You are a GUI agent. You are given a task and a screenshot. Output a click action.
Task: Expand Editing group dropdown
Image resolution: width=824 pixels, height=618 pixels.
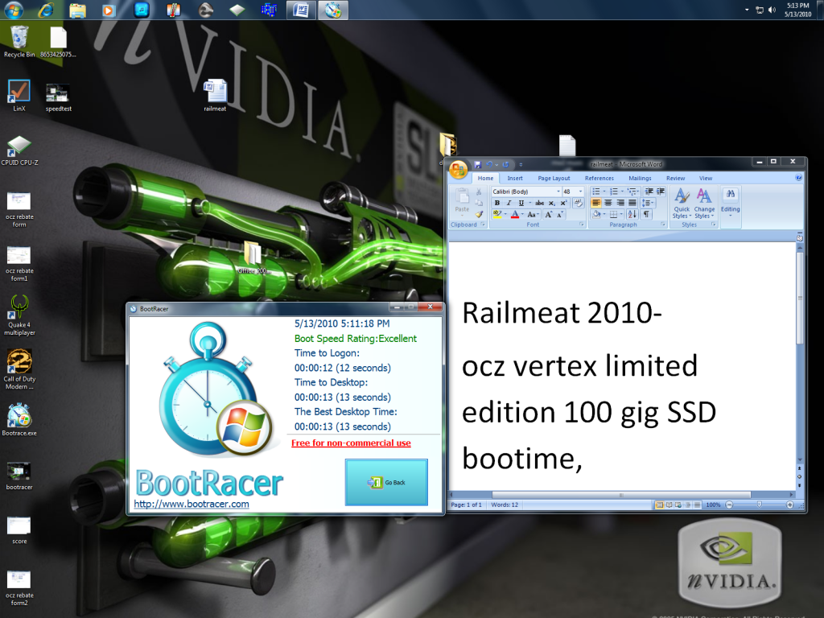[x=731, y=204]
